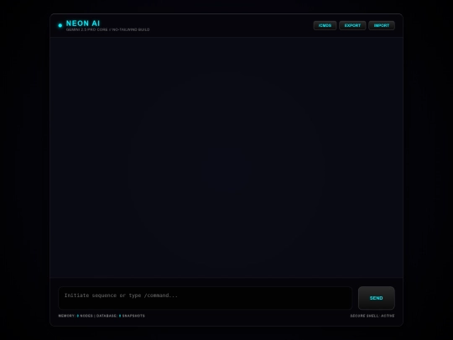
Task: Focus the 'Initiate sequence or type /command' input
Action: 206,298
